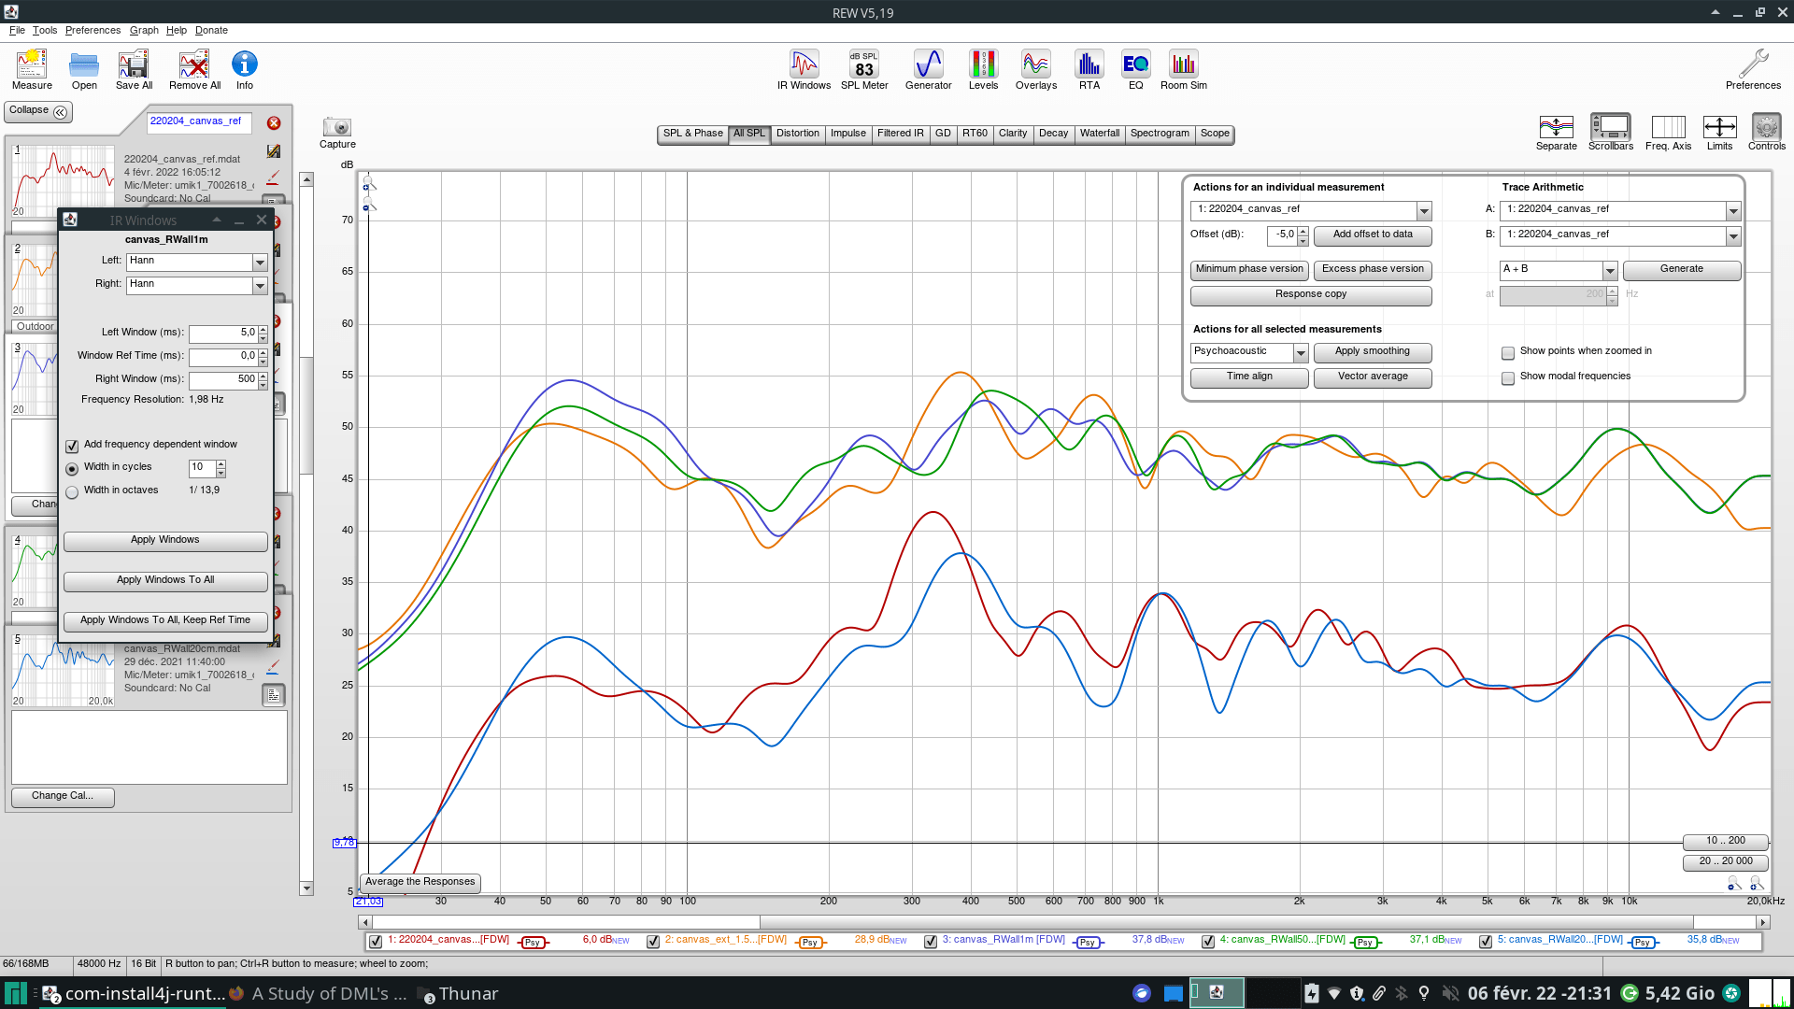This screenshot has height=1009, width=1794.
Task: Open the Overlays window
Action: [x=1036, y=69]
